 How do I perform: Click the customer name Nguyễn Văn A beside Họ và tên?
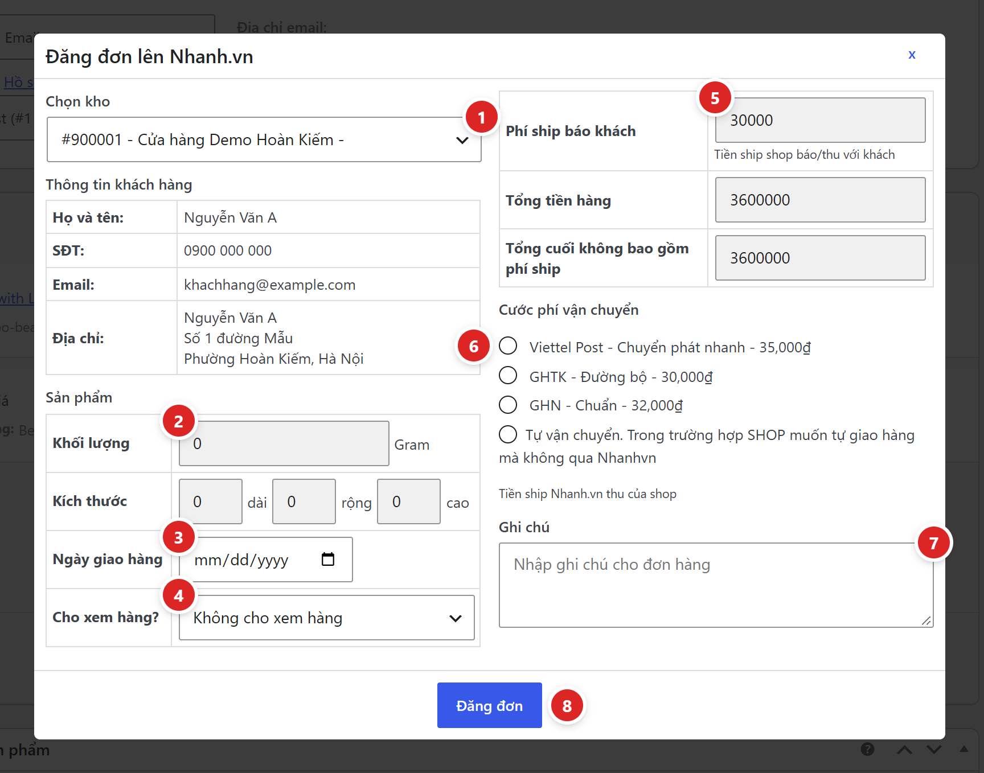(x=231, y=217)
